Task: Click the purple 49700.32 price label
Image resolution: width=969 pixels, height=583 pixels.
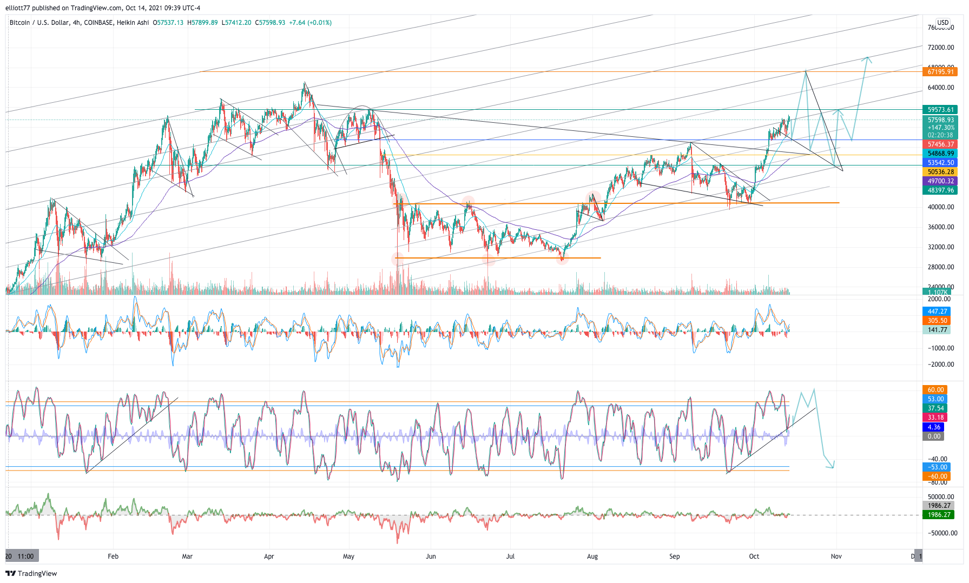Action: 940,181
